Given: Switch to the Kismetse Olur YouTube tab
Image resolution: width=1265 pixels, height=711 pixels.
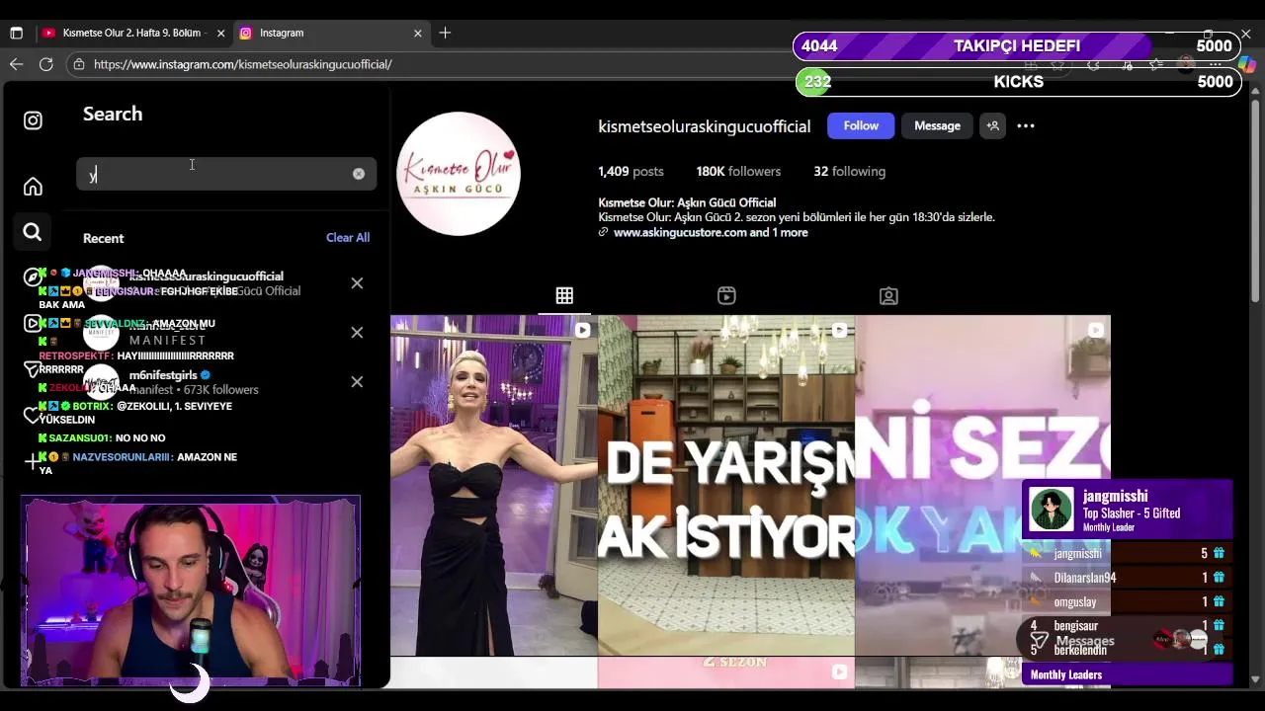Looking at the screenshot, I should pos(132,33).
